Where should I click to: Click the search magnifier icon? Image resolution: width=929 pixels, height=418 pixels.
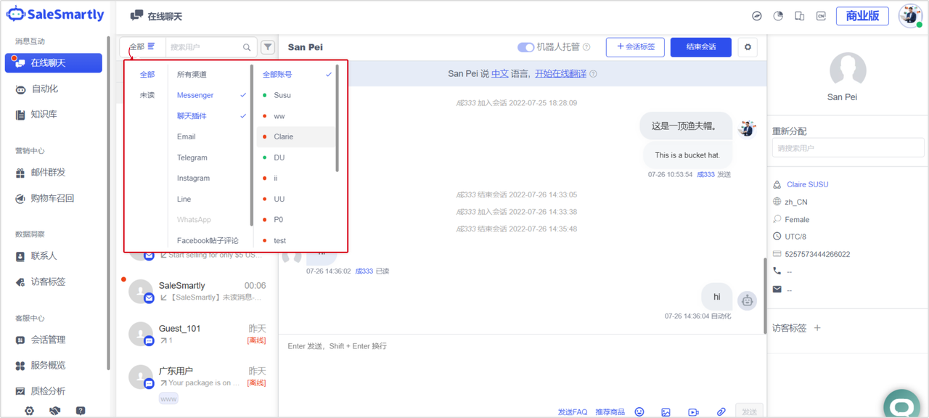[x=247, y=47]
